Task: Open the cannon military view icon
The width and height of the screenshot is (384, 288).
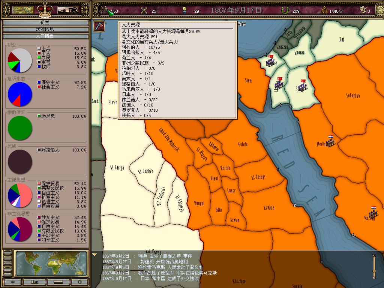Action: pyautogui.click(x=67, y=10)
